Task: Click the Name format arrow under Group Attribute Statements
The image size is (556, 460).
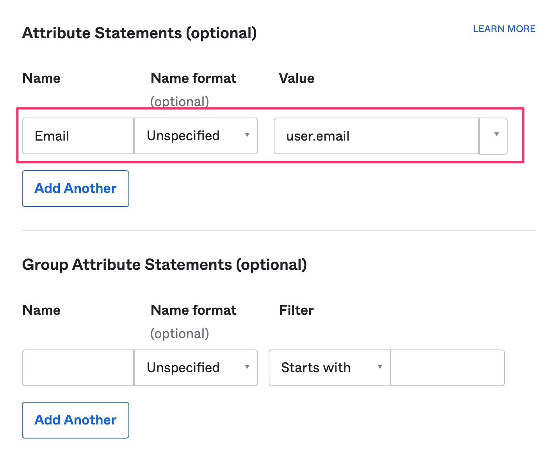Action: tap(248, 367)
